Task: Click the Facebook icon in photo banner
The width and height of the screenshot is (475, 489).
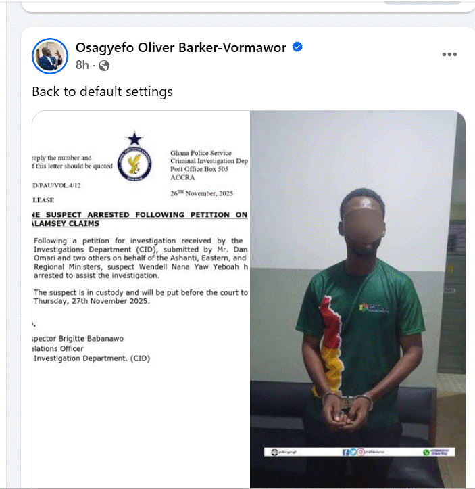Action: [x=345, y=452]
